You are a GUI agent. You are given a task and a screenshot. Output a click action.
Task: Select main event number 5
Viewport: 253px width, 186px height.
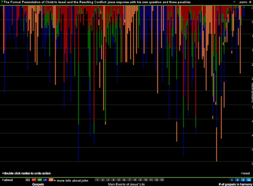(119, 180)
